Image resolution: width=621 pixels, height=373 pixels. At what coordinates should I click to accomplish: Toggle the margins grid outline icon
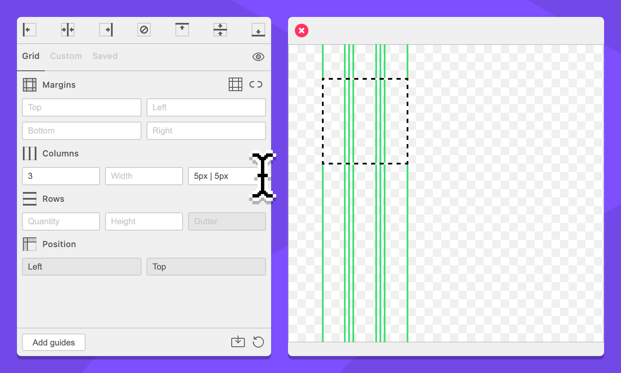tap(236, 84)
